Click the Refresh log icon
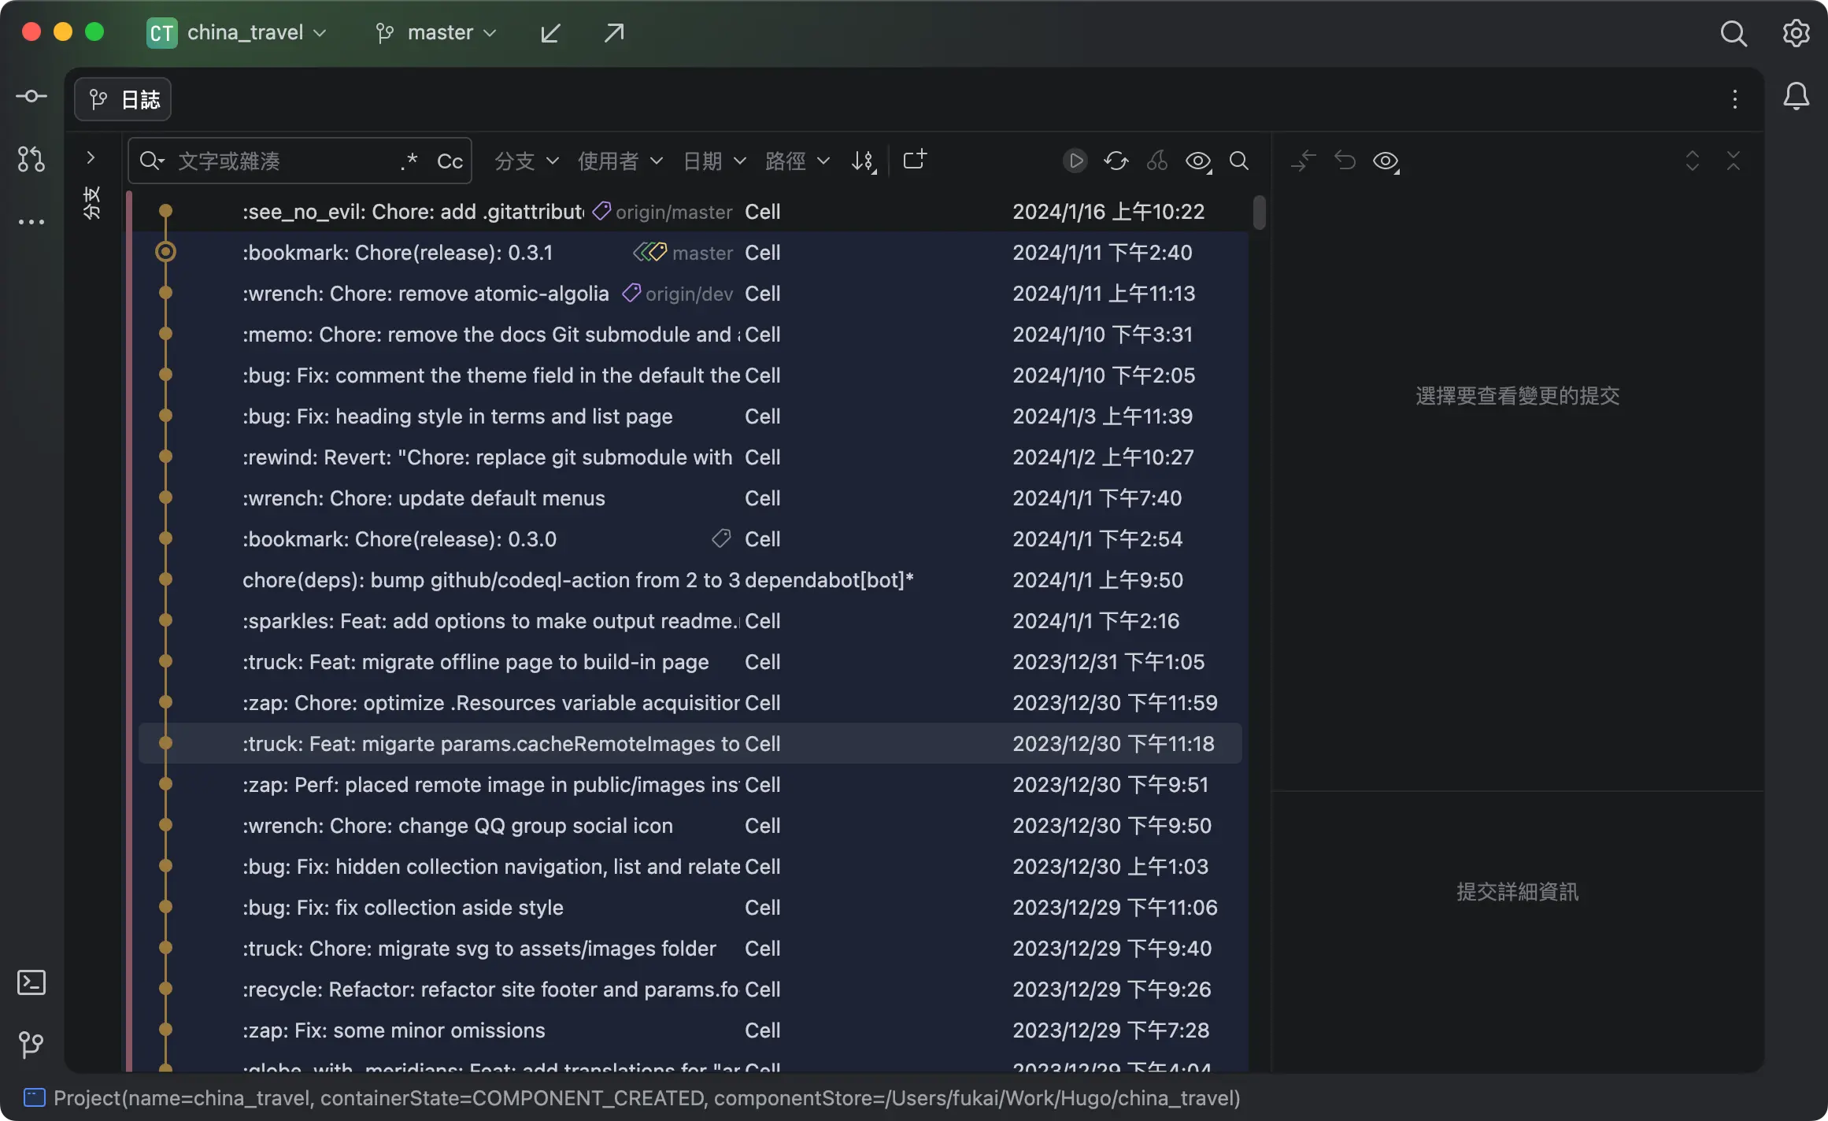 [x=1116, y=161]
